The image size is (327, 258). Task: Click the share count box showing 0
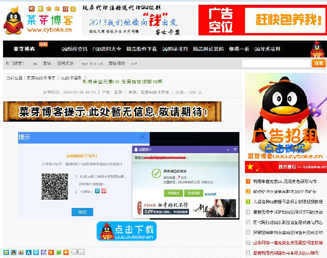78,252
